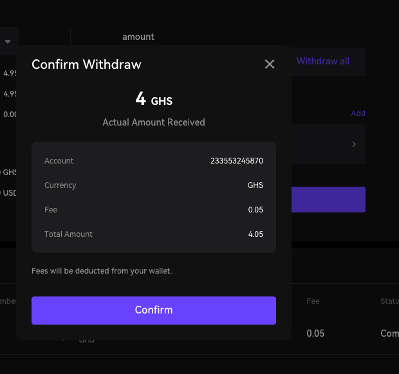Click the Fees will be deducted notice
Viewport: 399px width, 374px height.
(102, 271)
